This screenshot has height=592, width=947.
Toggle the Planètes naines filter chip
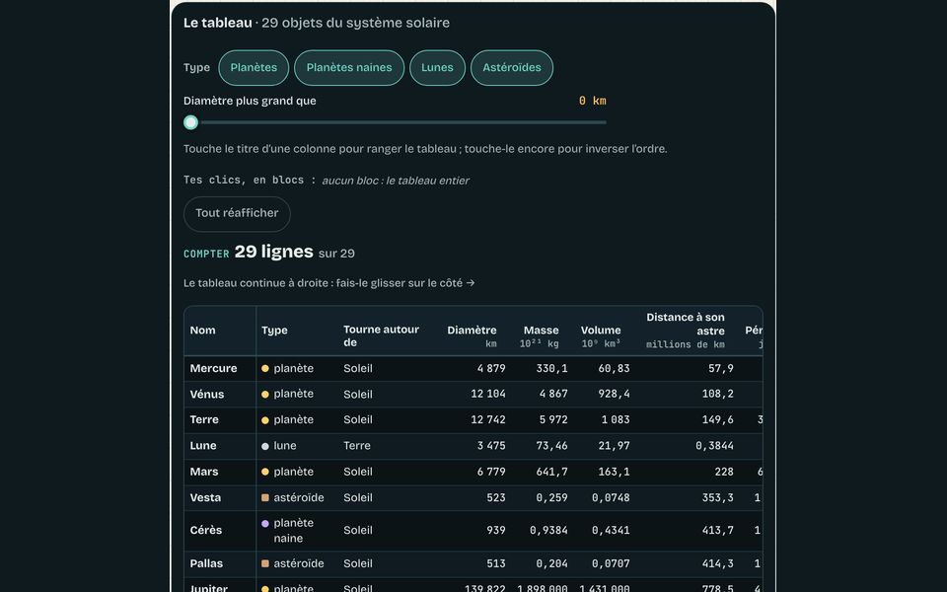click(x=349, y=68)
